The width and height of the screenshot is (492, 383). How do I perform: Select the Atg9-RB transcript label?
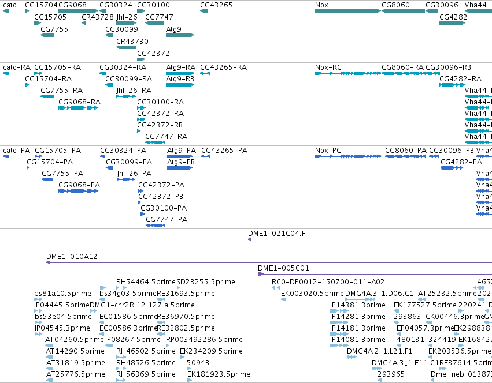coord(180,79)
